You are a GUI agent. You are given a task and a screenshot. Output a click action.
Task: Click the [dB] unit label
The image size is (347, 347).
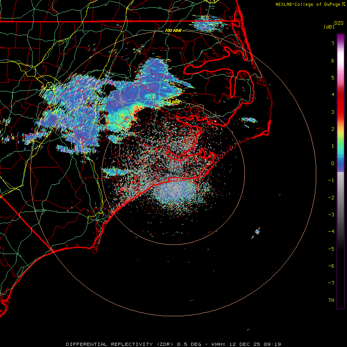pos(329,27)
